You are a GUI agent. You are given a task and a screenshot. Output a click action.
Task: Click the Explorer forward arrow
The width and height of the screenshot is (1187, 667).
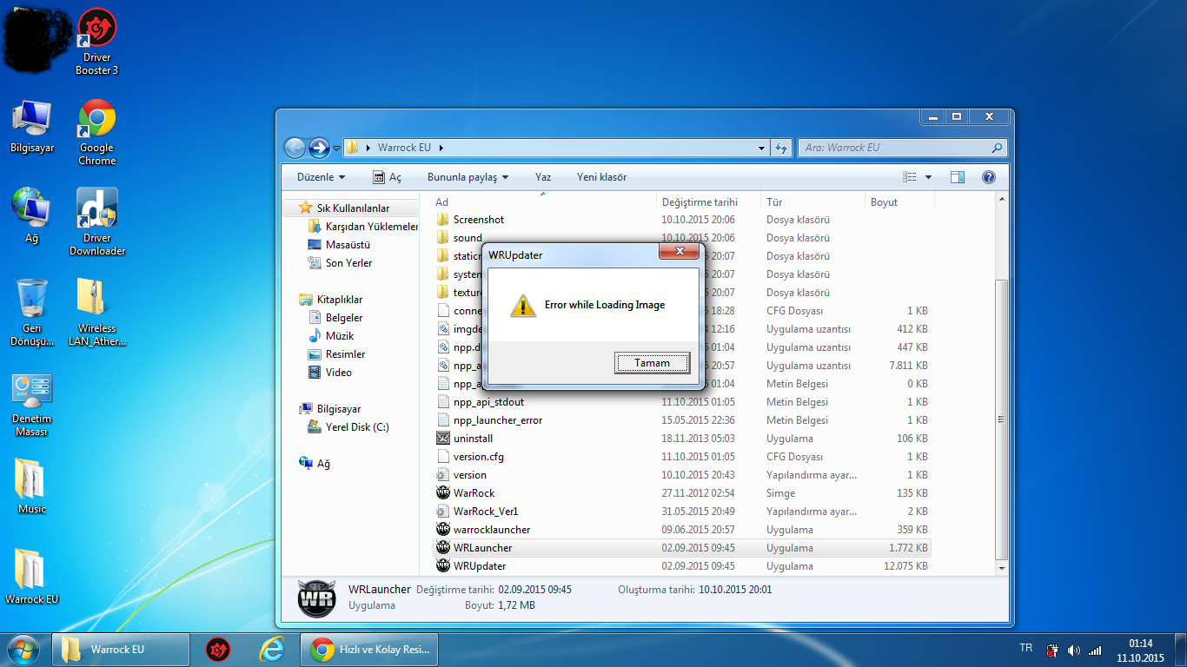click(x=319, y=148)
